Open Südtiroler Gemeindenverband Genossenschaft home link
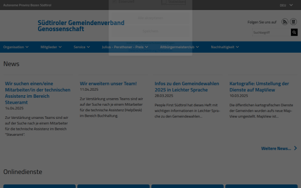Viewport: 301px width, 188px height. [81, 26]
